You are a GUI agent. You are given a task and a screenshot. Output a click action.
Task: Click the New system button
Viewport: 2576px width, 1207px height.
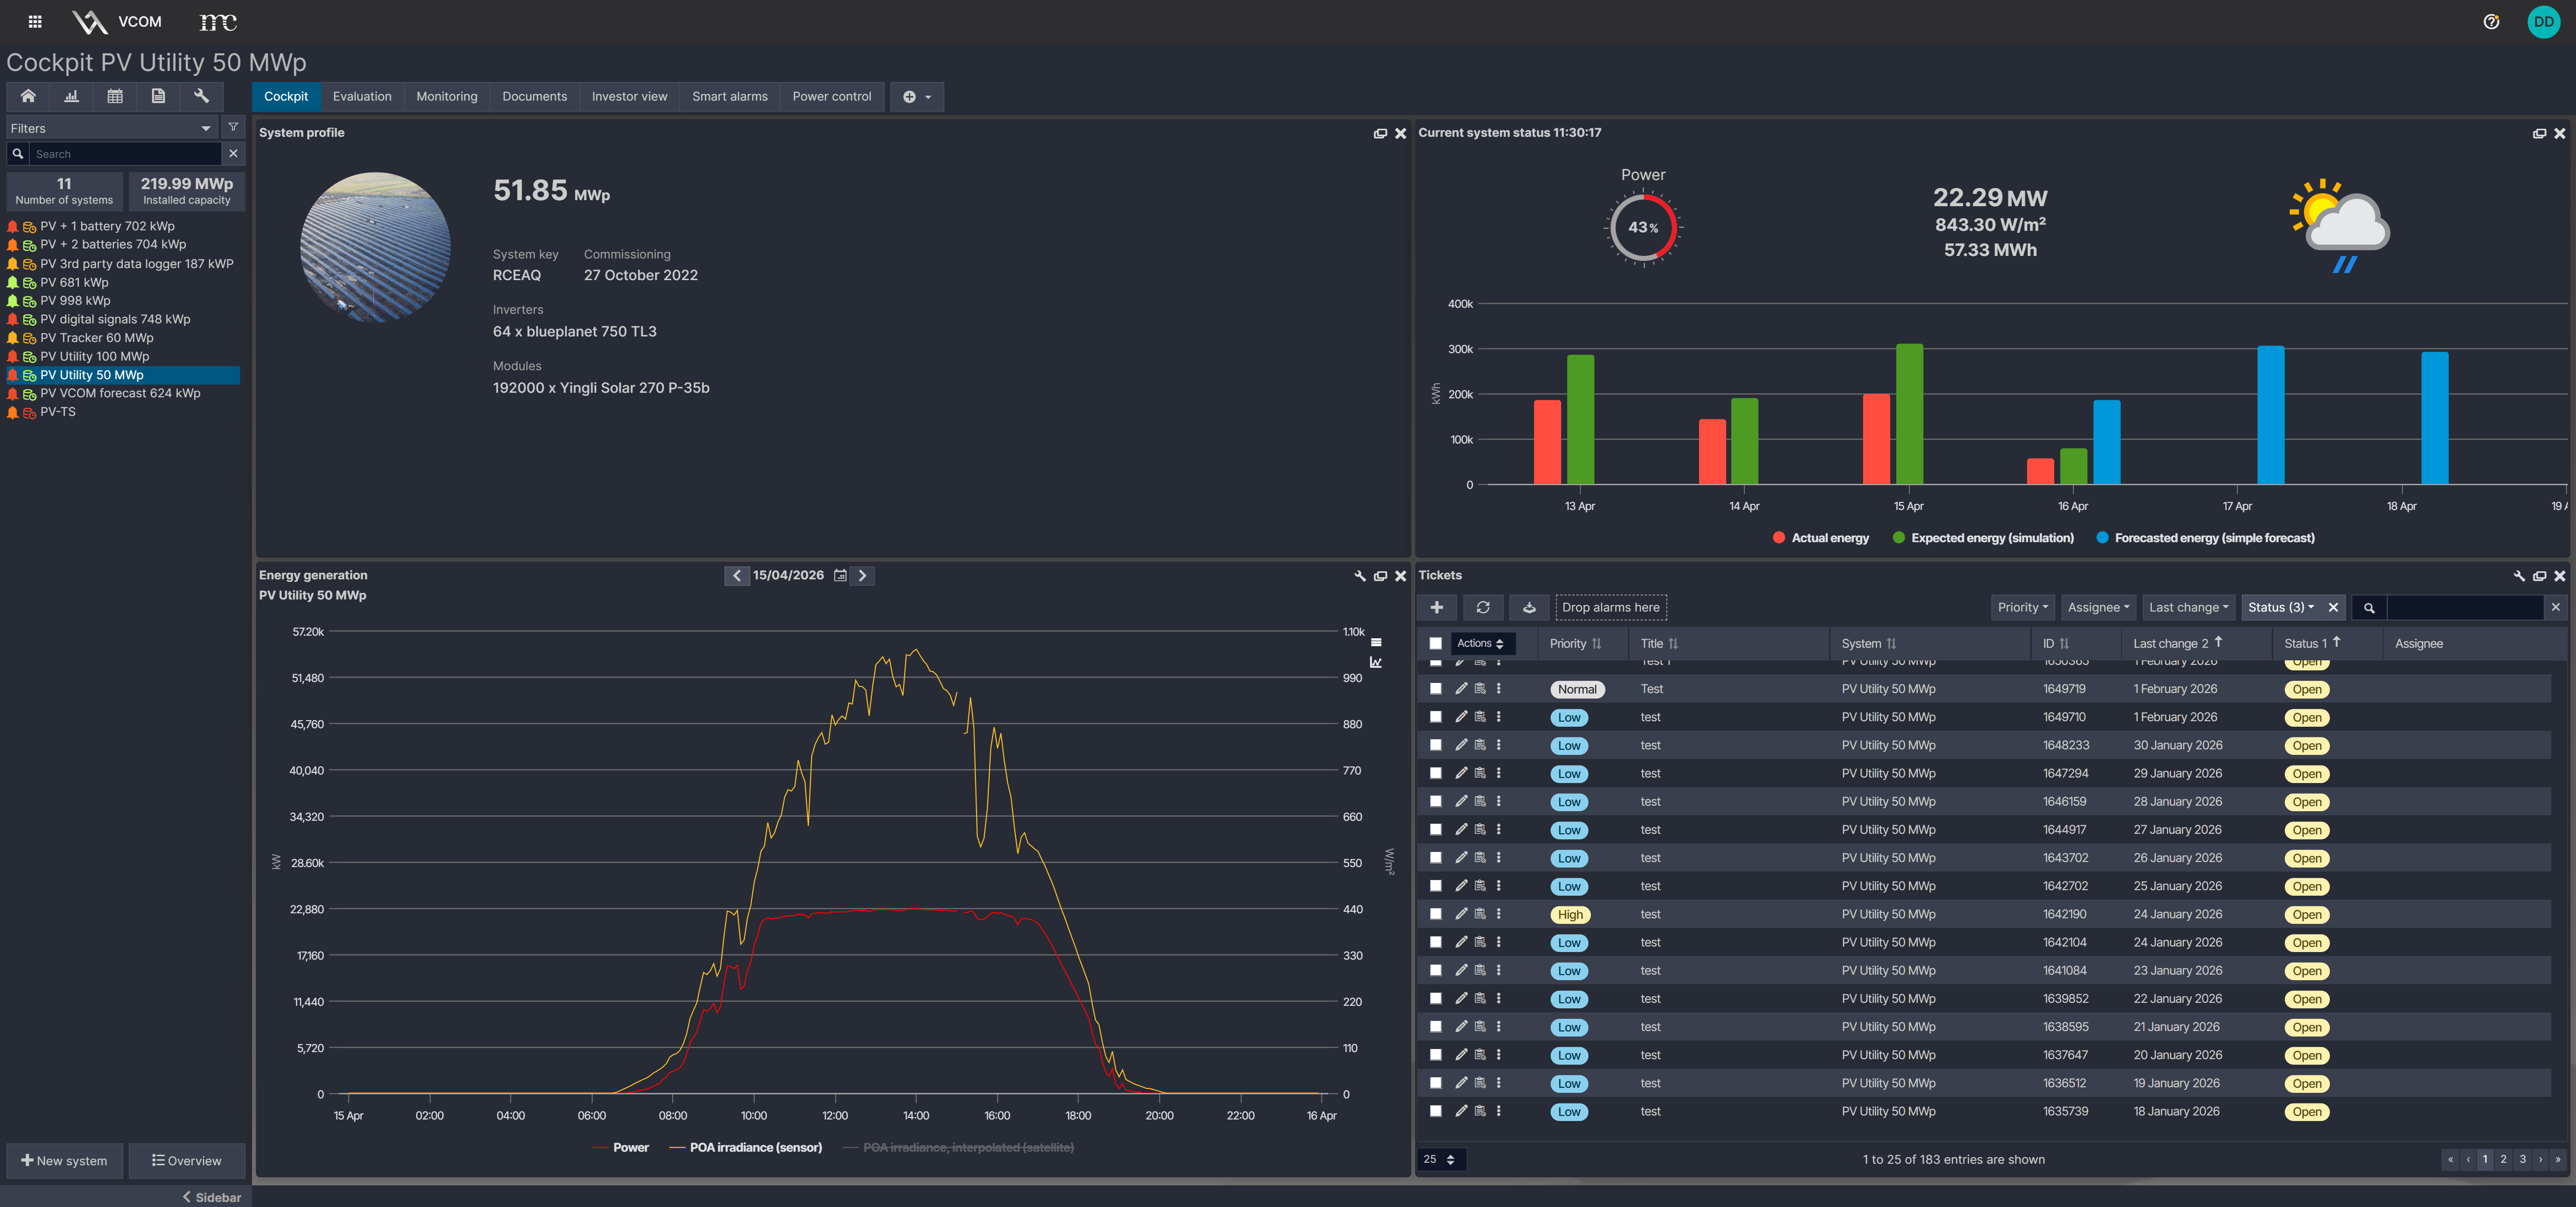[64, 1160]
